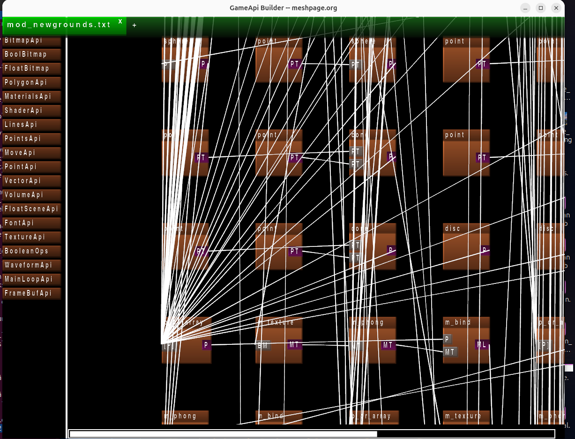
Task: Maximize the GameApi Builder window
Action: point(541,8)
